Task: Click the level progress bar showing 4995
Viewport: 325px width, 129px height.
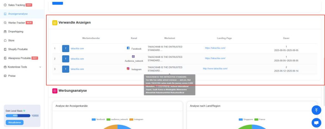Action: [x=18, y=116]
